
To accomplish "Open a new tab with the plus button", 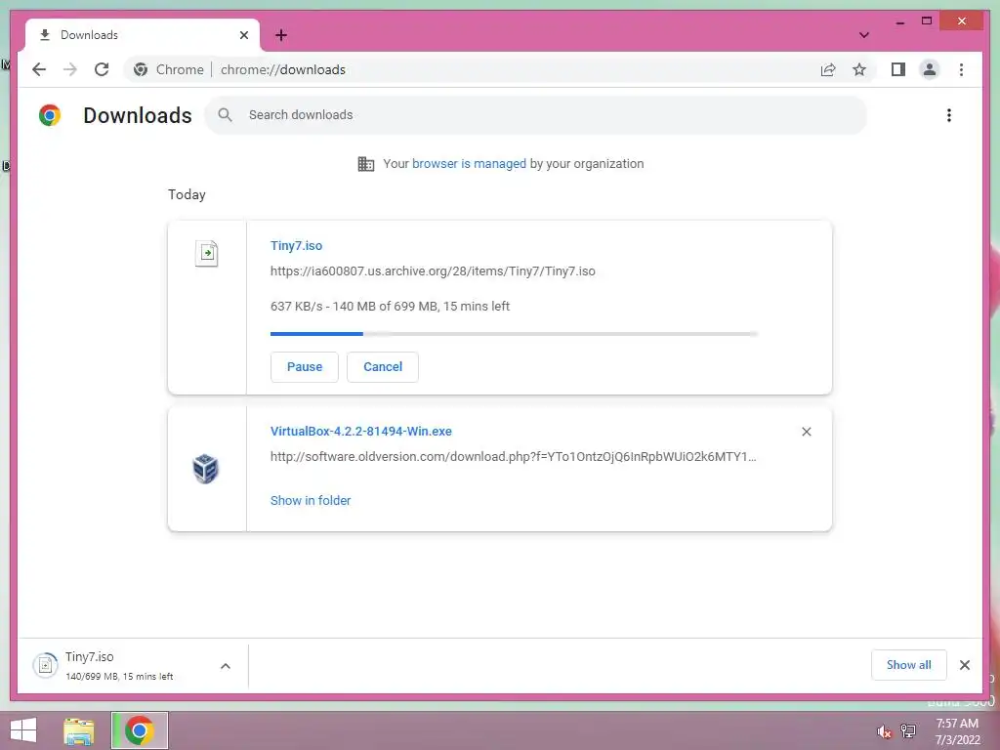I will tap(281, 35).
